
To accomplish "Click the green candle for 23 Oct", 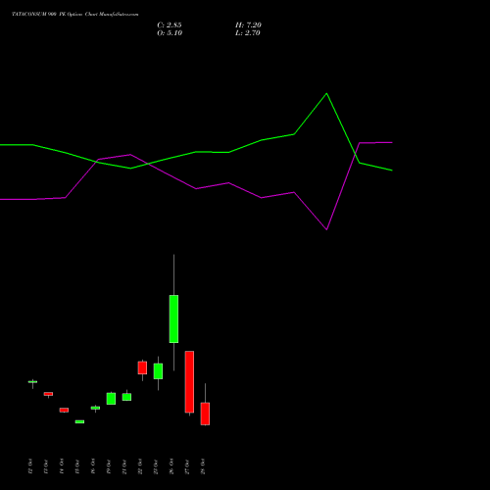I will (x=158, y=371).
